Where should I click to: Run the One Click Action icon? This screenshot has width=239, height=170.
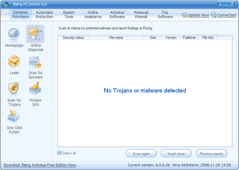tap(14, 116)
